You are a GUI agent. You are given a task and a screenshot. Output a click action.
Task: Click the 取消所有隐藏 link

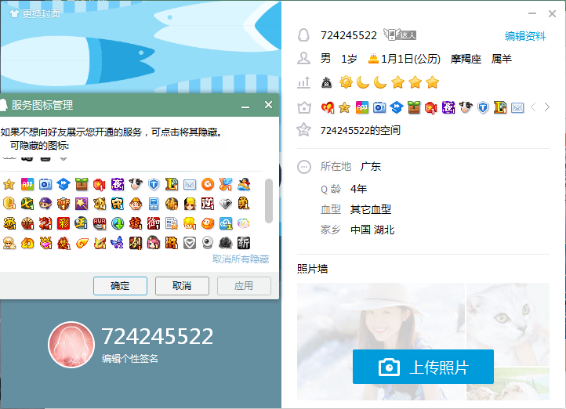point(241,259)
